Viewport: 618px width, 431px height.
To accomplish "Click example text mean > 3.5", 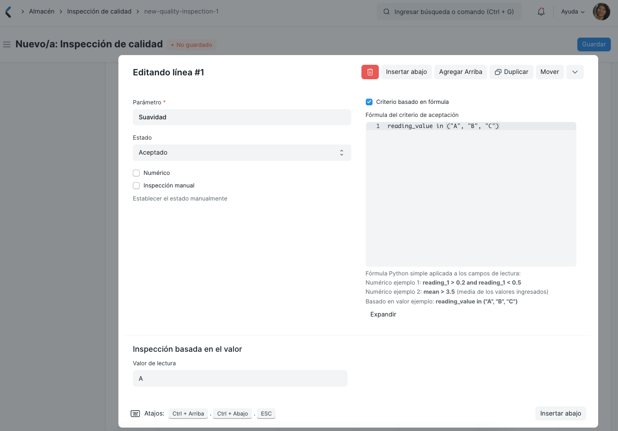I will 439,292.
